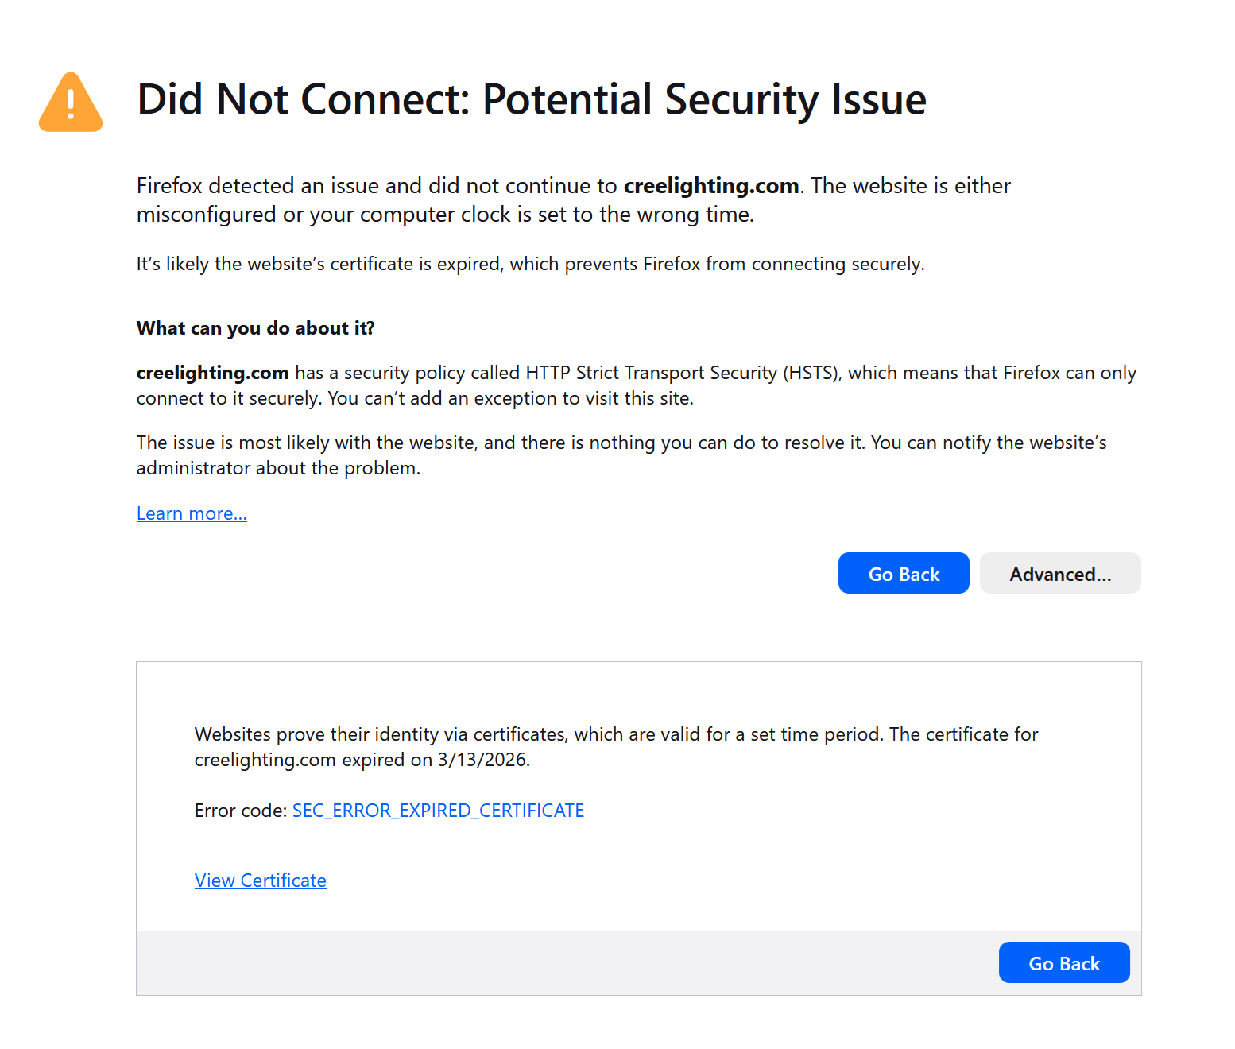The width and height of the screenshot is (1235, 1049).
Task: Click the gray footer bar of advanced panel
Action: 556,962
